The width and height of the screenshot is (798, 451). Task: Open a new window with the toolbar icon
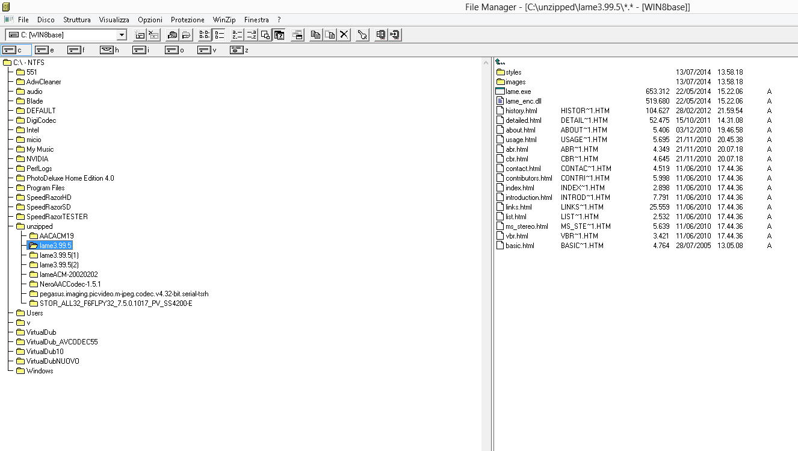pos(297,35)
